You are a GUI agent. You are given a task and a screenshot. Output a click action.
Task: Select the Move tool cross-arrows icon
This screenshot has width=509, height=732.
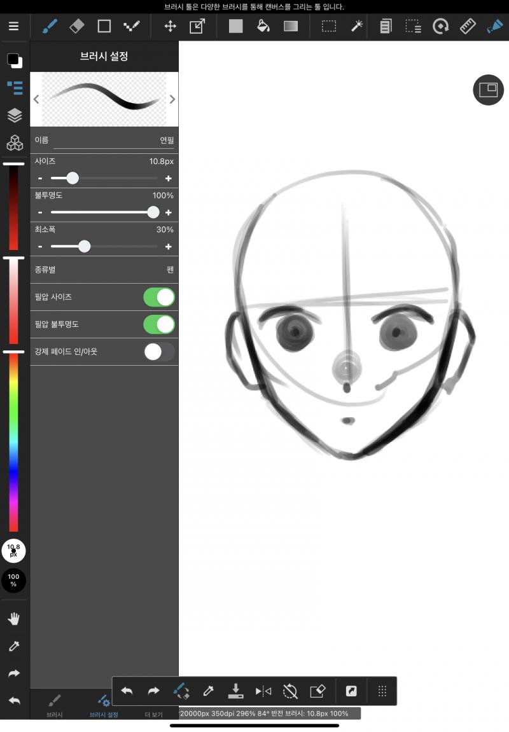[x=170, y=26]
